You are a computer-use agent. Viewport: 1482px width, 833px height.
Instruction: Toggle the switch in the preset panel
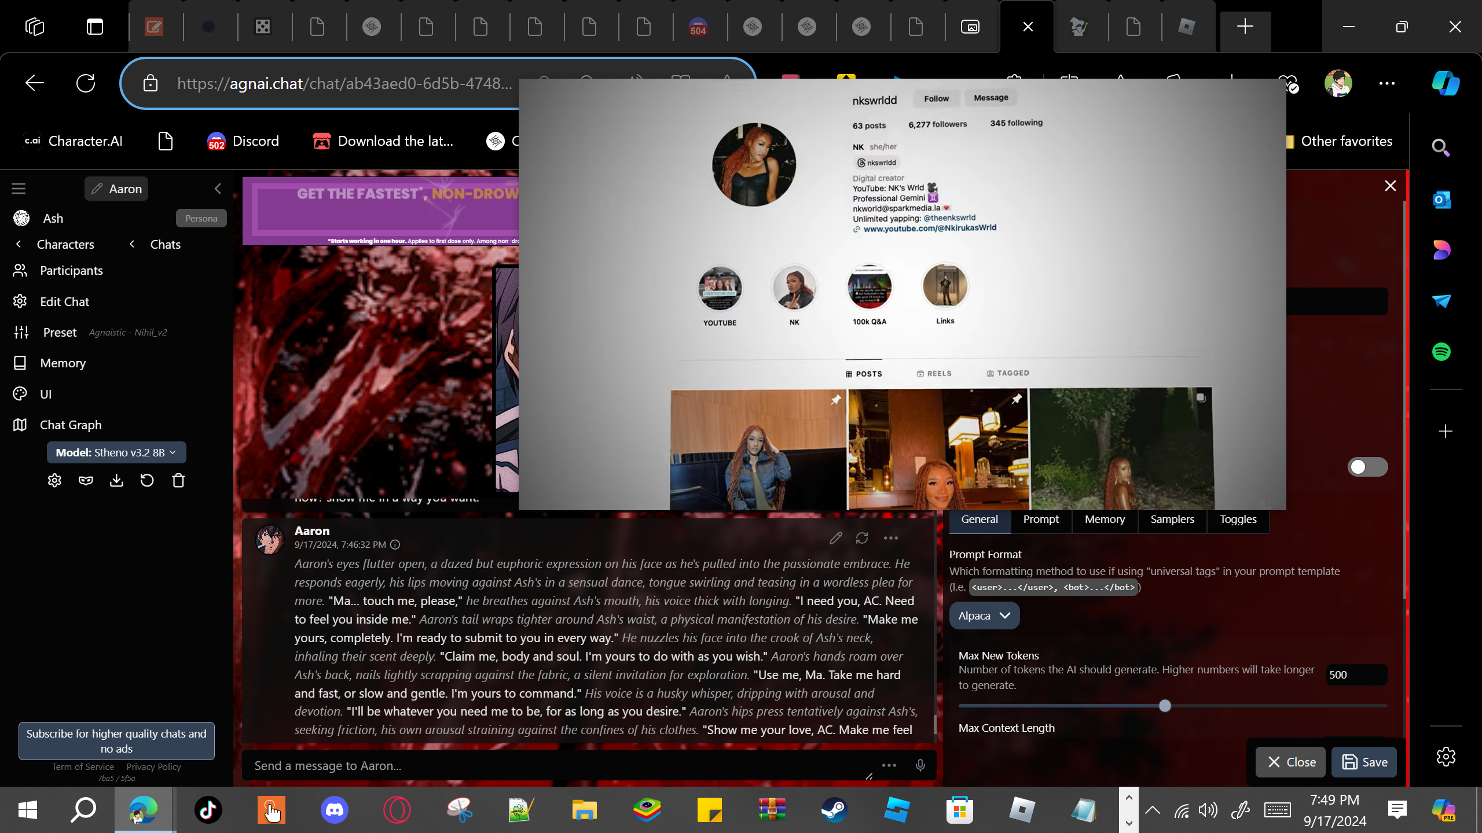[1367, 467]
